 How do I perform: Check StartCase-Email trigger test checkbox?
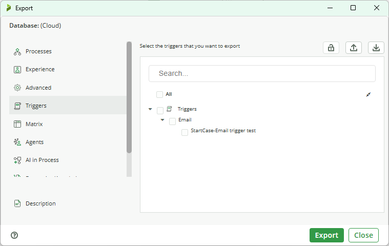coord(185,132)
